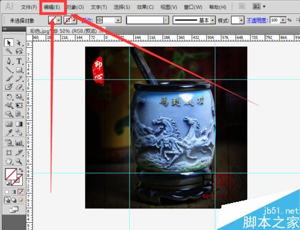
Task: Open the 文件(F) menu
Action: (29, 7)
